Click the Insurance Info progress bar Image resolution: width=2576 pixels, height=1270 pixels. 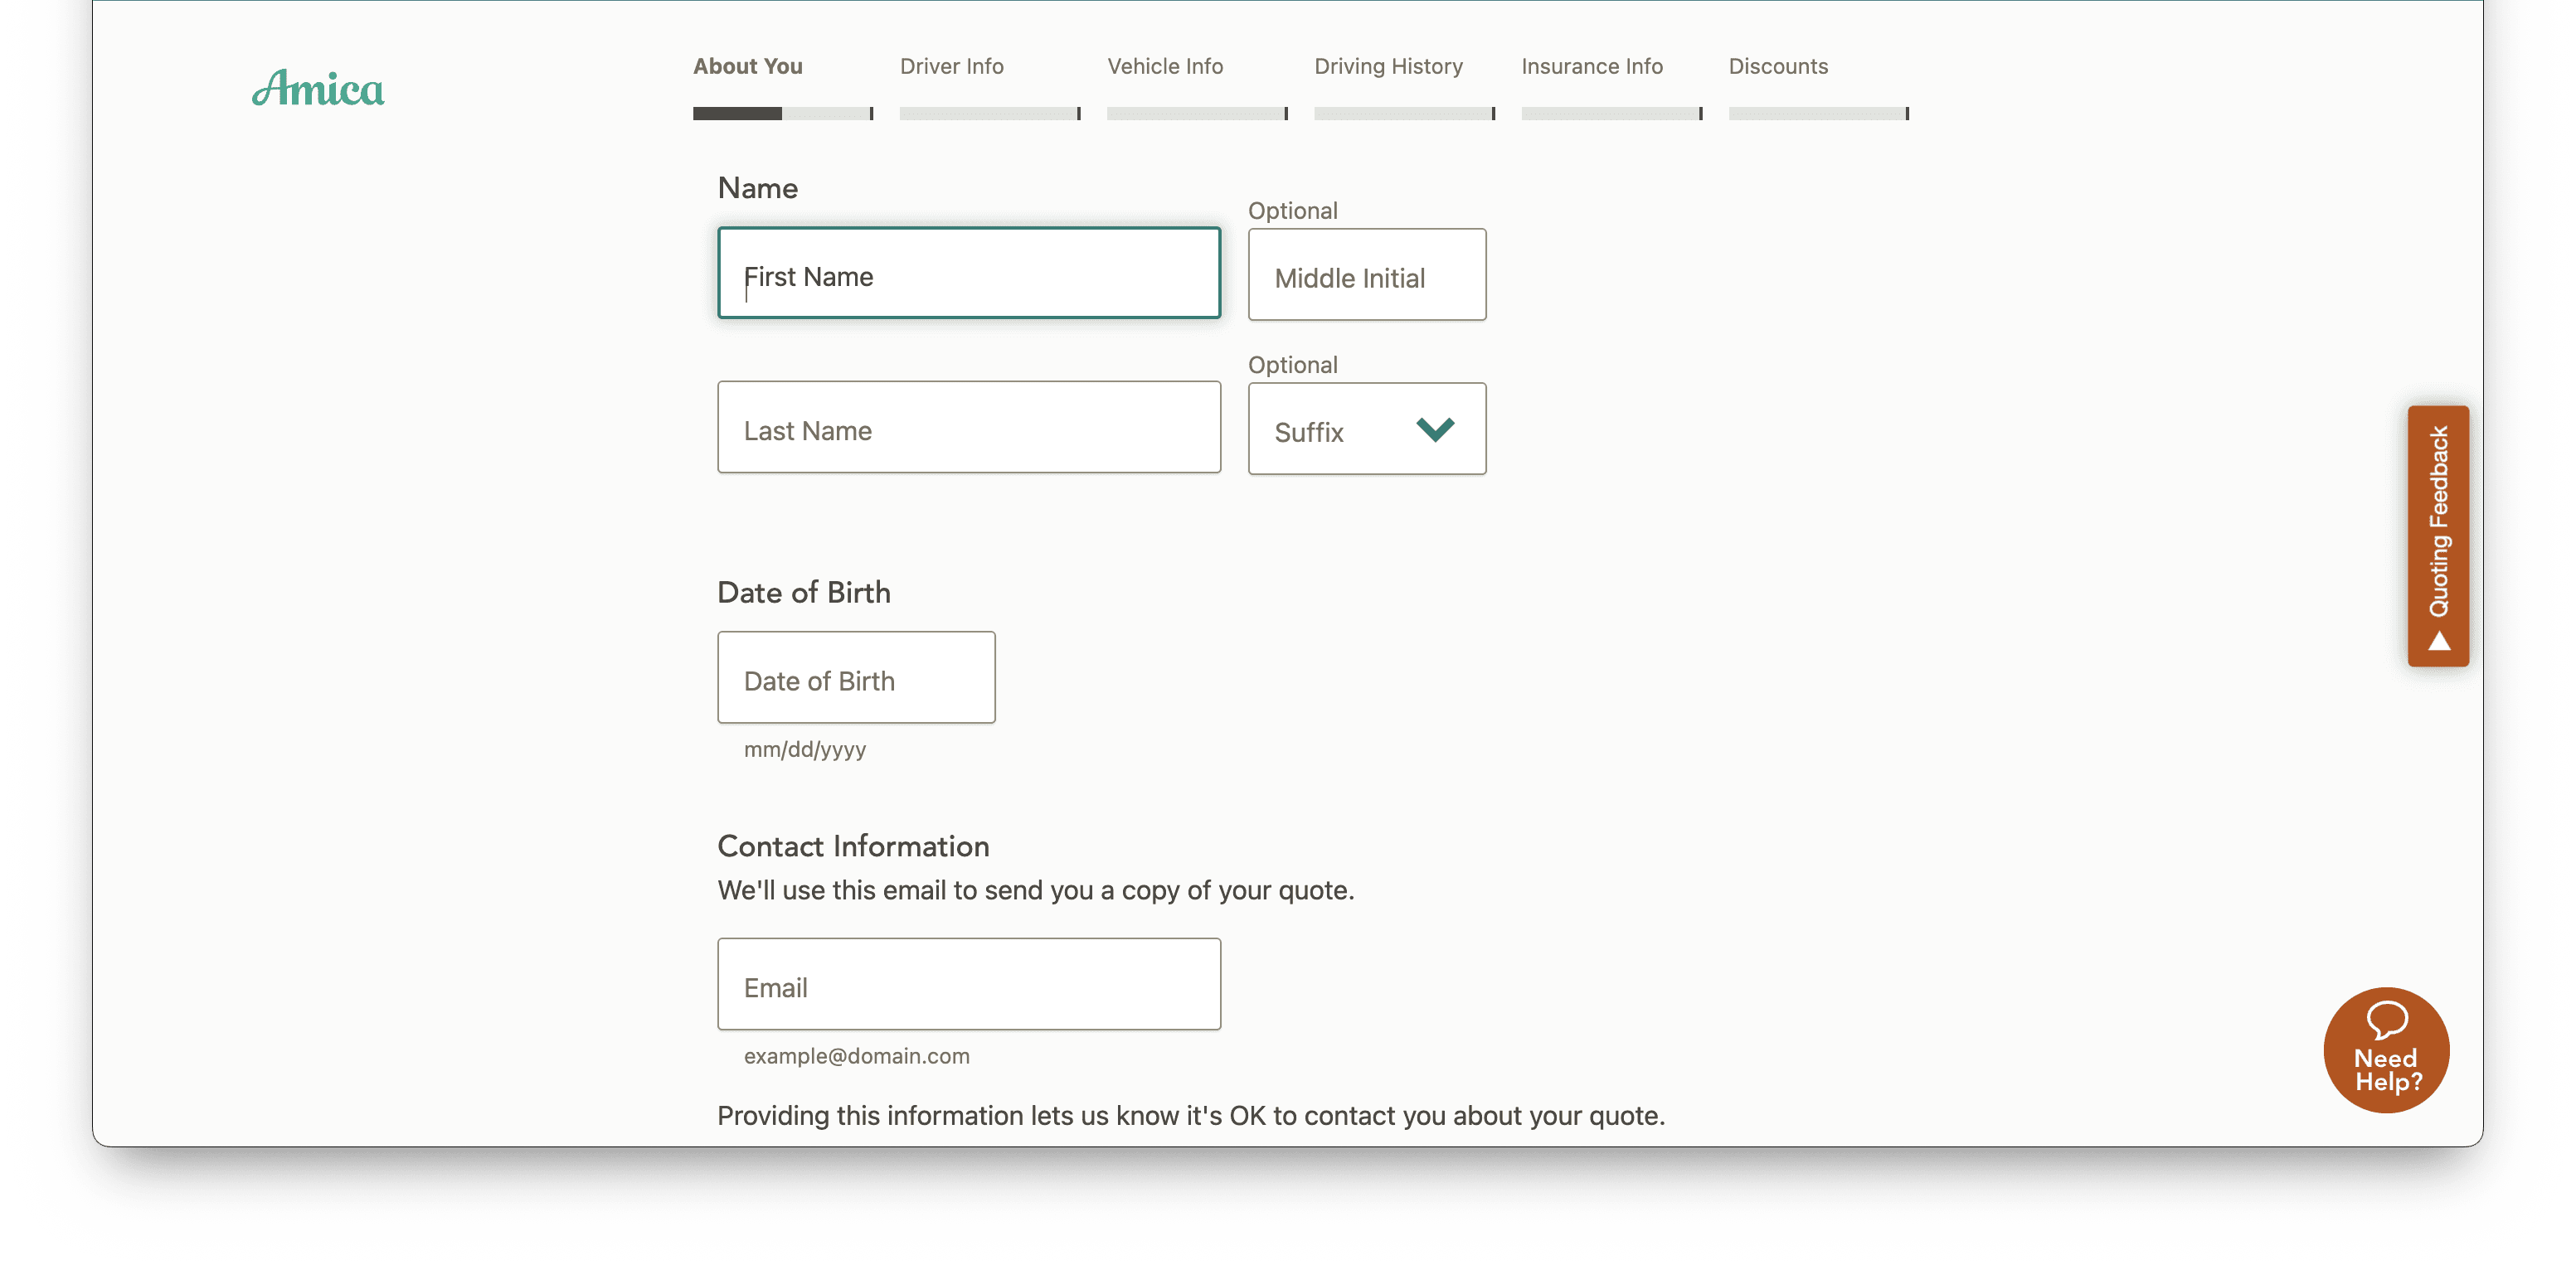click(1611, 113)
